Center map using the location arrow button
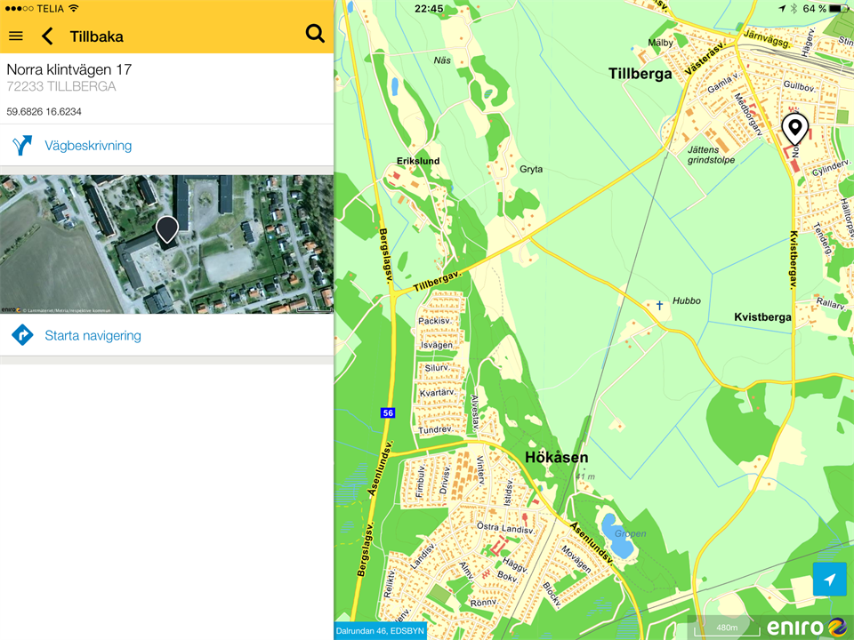This screenshot has height=640, width=854. coord(829,580)
